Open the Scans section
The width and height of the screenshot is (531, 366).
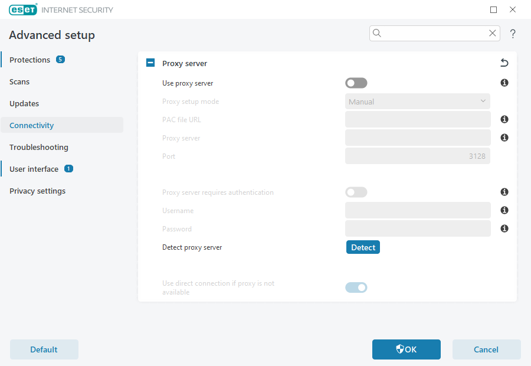click(19, 81)
